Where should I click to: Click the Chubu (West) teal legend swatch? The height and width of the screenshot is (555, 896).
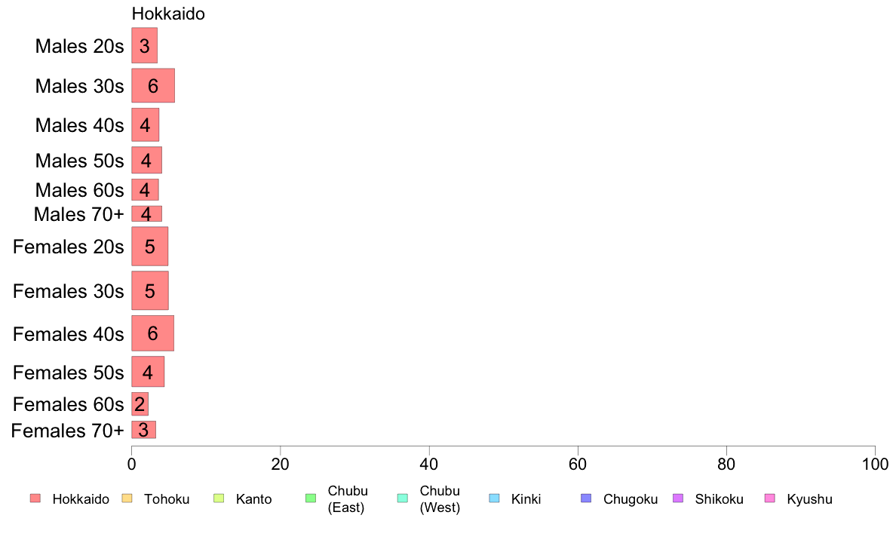(402, 498)
